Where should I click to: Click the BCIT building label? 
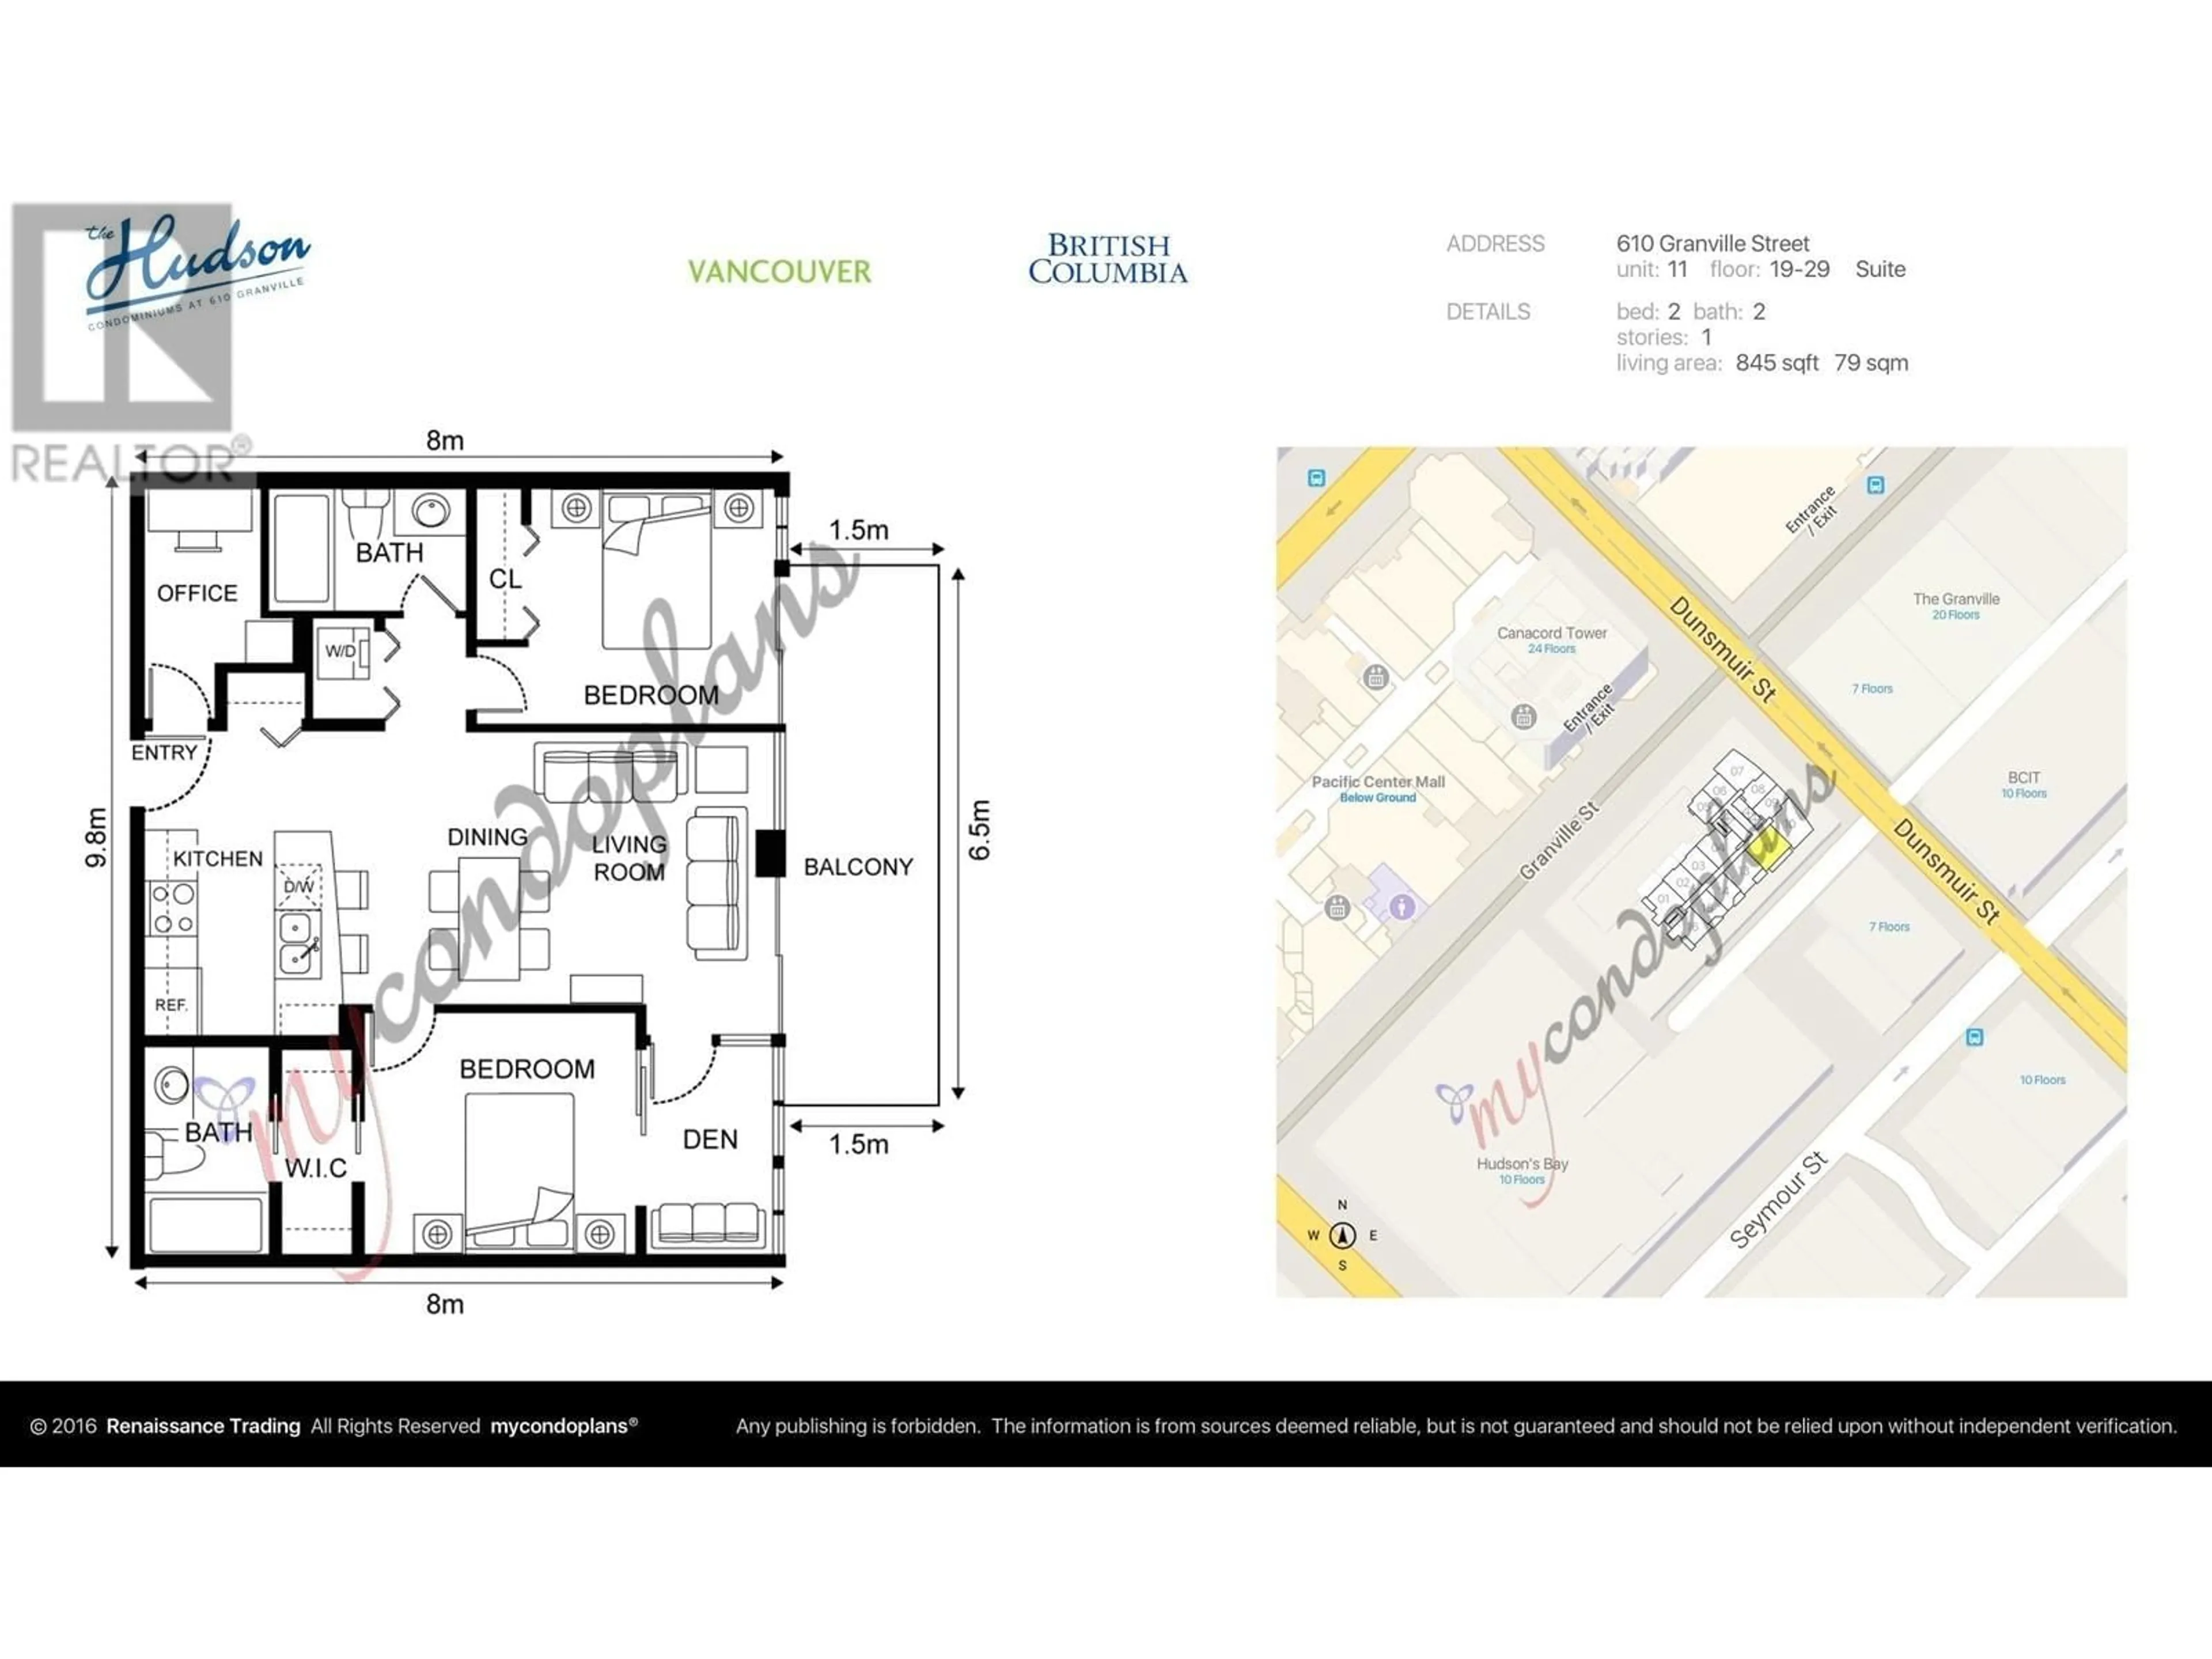tap(2024, 777)
